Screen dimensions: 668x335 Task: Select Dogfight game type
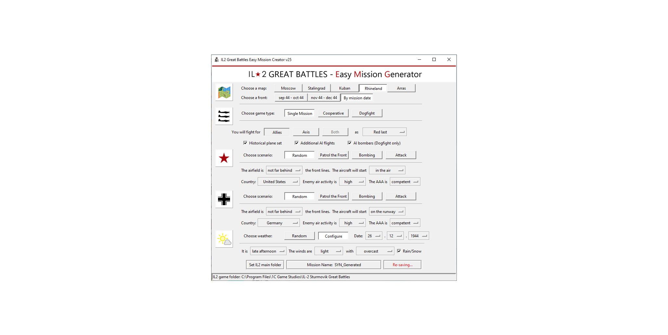[367, 113]
